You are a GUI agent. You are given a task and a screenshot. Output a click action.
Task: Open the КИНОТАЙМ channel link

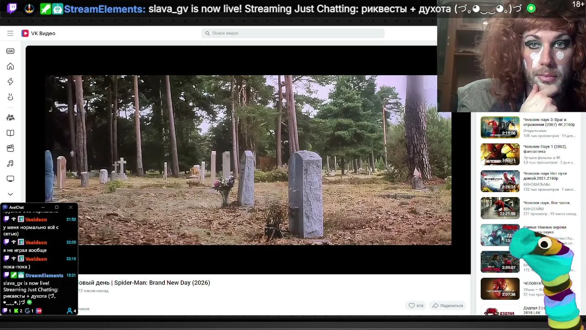(533, 209)
